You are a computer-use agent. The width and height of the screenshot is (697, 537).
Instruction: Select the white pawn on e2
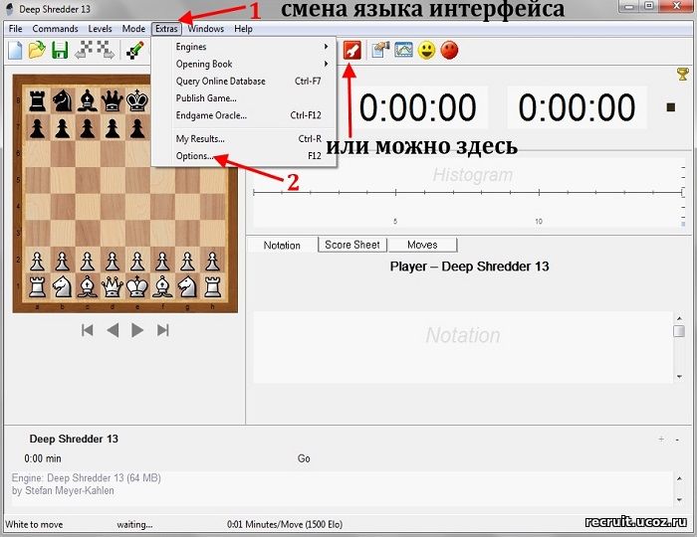(x=137, y=262)
